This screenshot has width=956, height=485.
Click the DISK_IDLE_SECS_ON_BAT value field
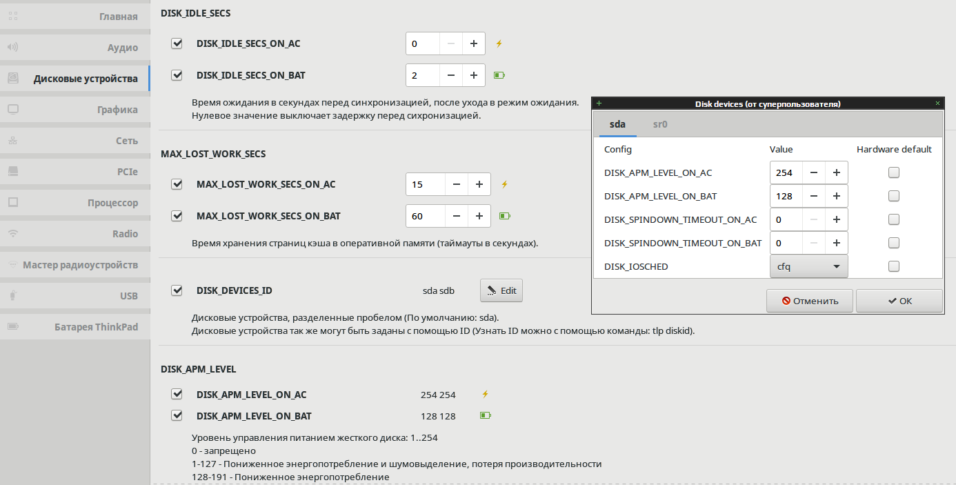click(423, 75)
